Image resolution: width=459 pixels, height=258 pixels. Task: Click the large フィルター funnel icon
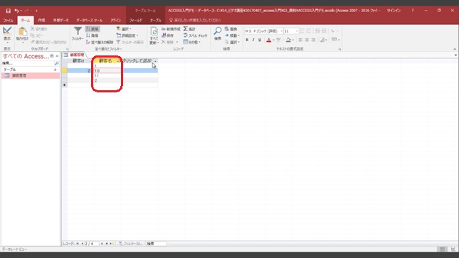(78, 31)
